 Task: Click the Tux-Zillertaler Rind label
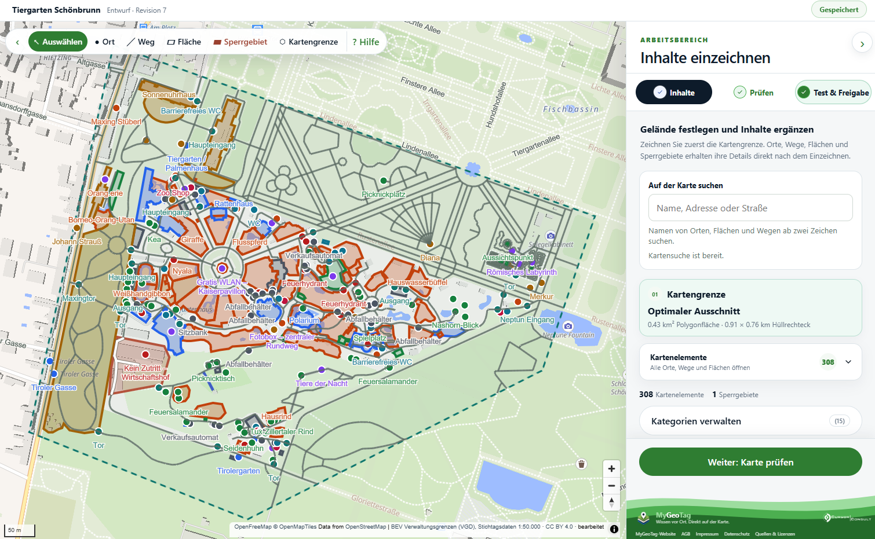pos(282,431)
